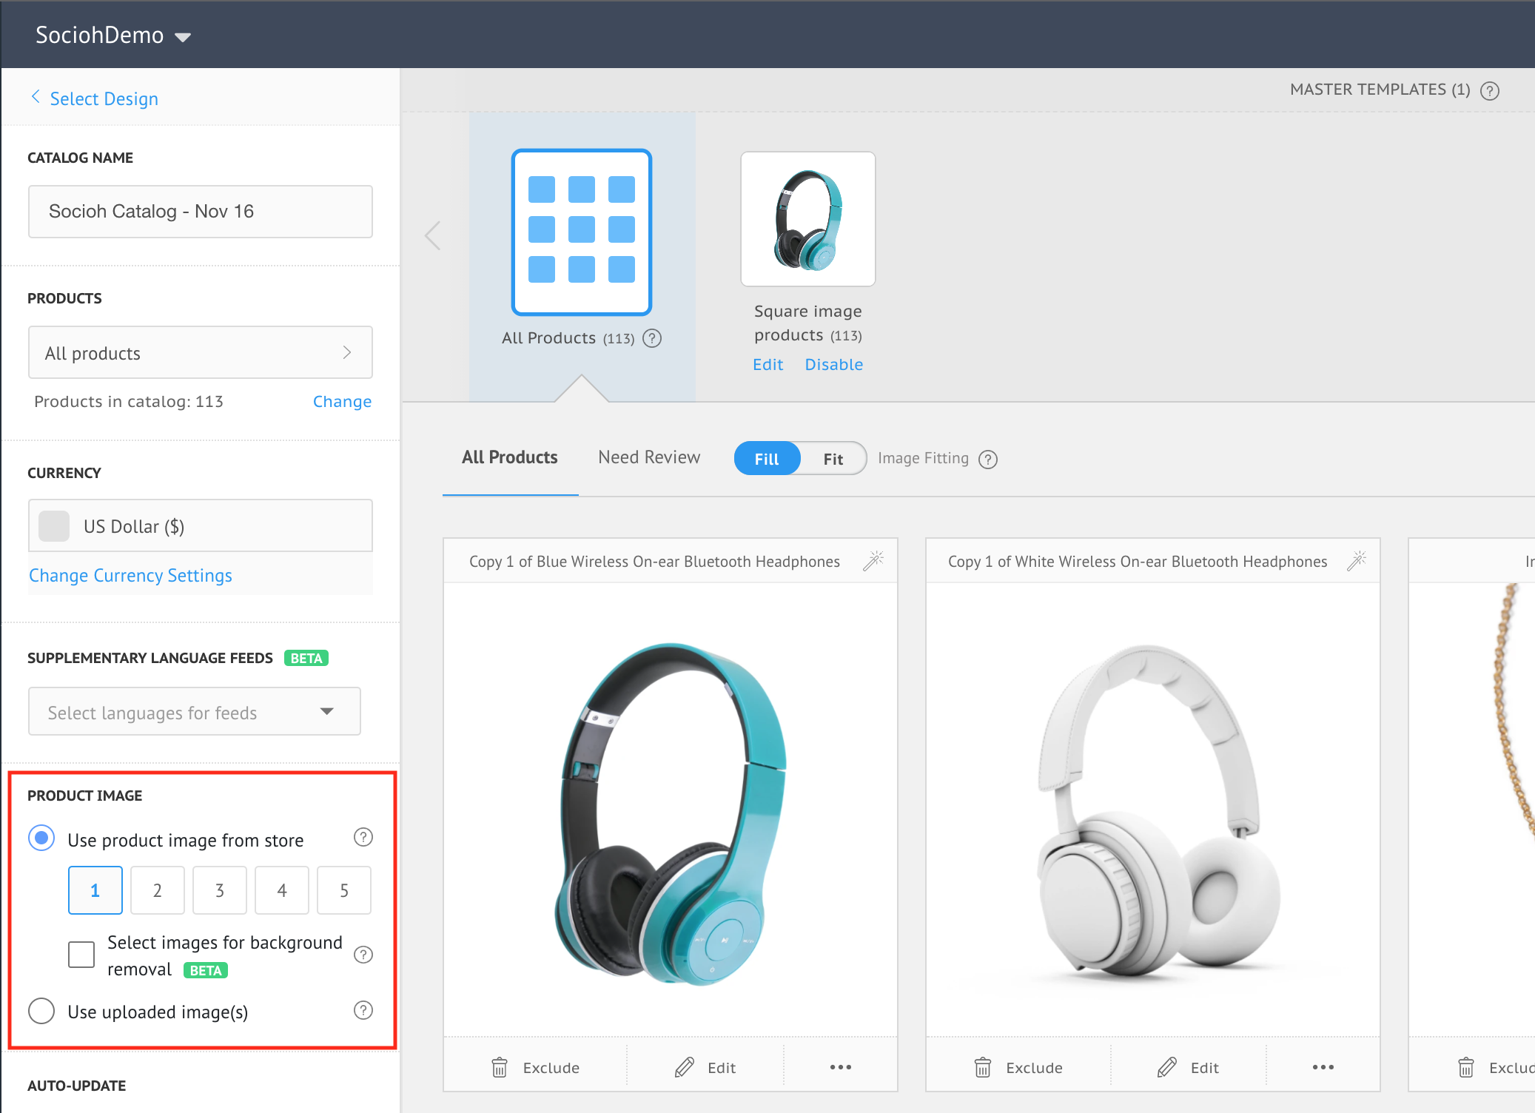Switch image fitting to Fit
Viewport: 1535px width, 1113px height.
tap(833, 459)
